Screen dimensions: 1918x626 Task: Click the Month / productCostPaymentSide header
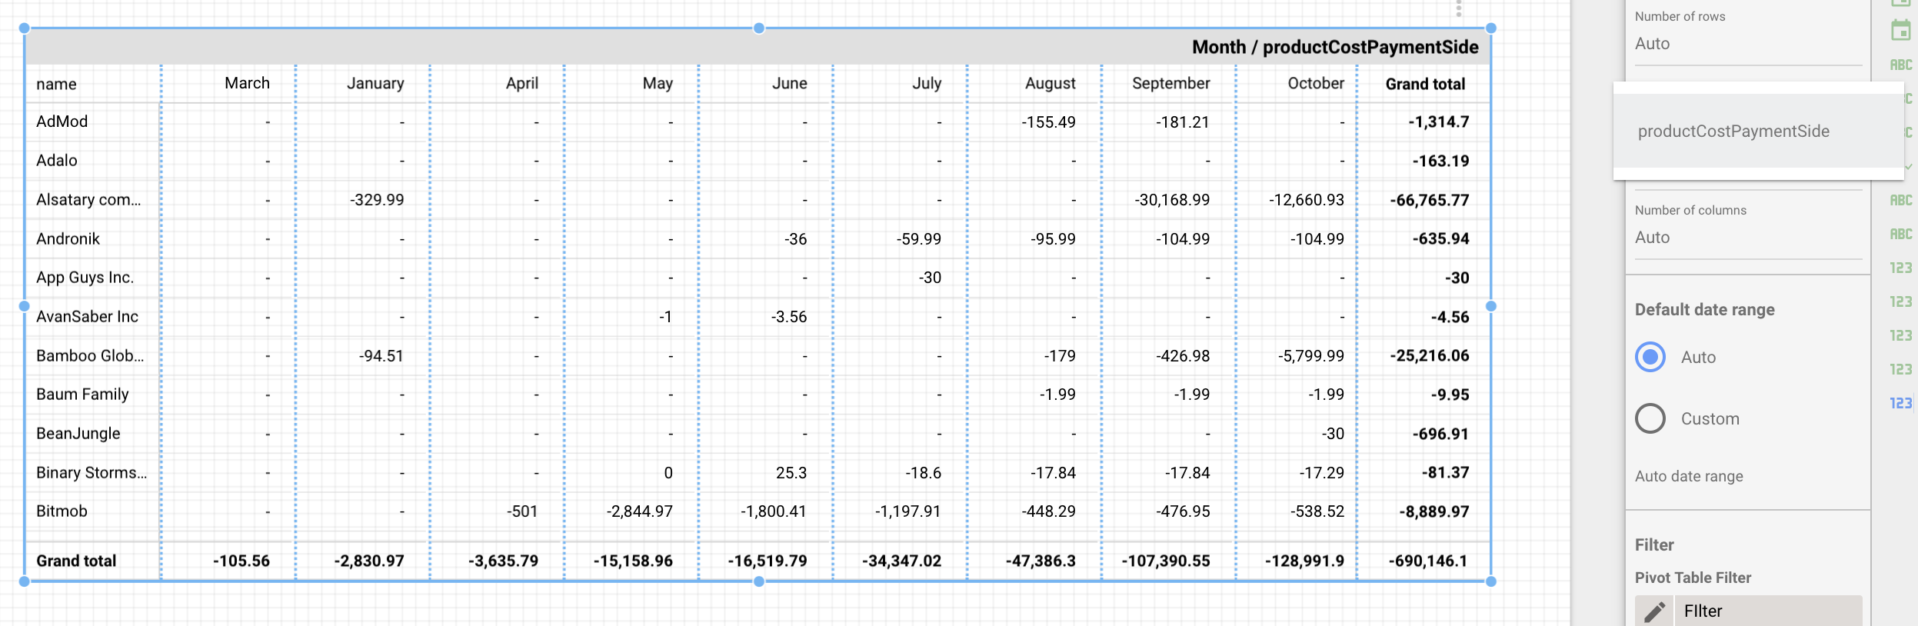click(1335, 47)
